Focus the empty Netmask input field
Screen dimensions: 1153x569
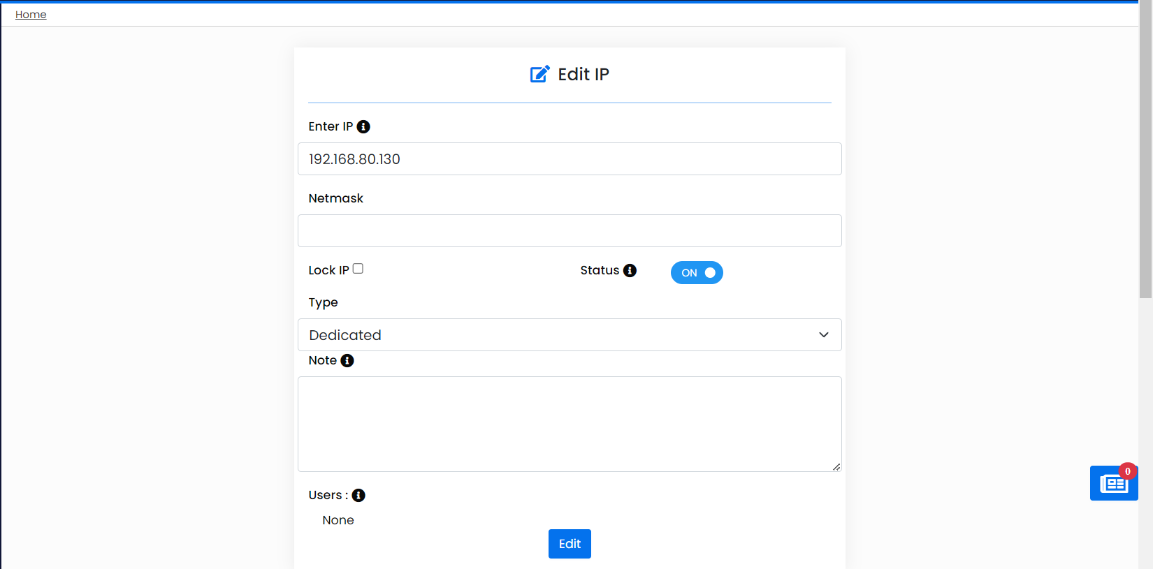coord(570,231)
